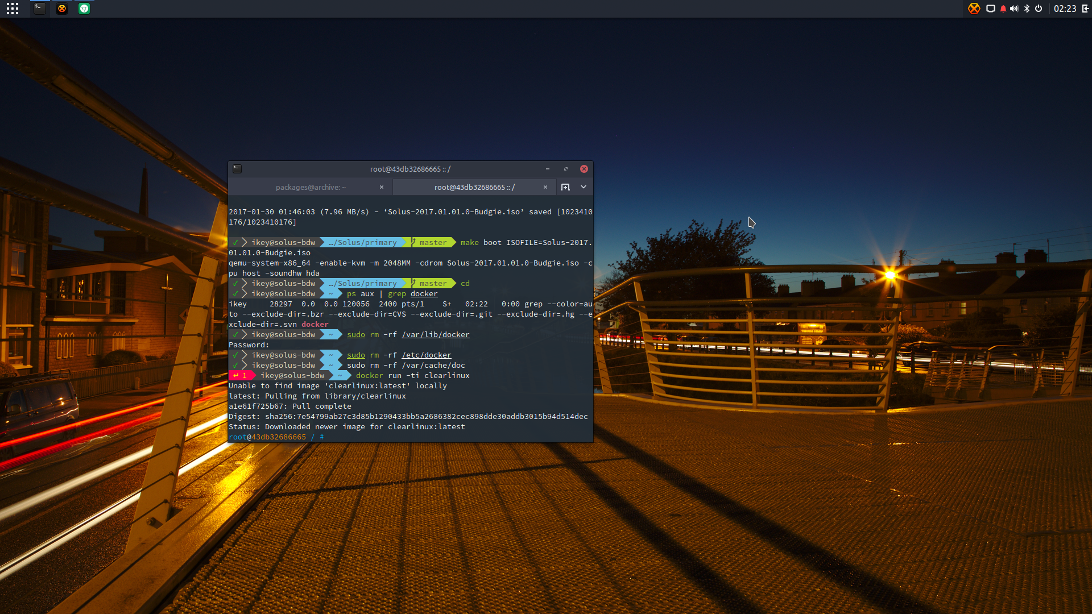Toggle the Raven sidebar with the panel-edge arrow icon
1092x614 pixels.
coord(1085,9)
